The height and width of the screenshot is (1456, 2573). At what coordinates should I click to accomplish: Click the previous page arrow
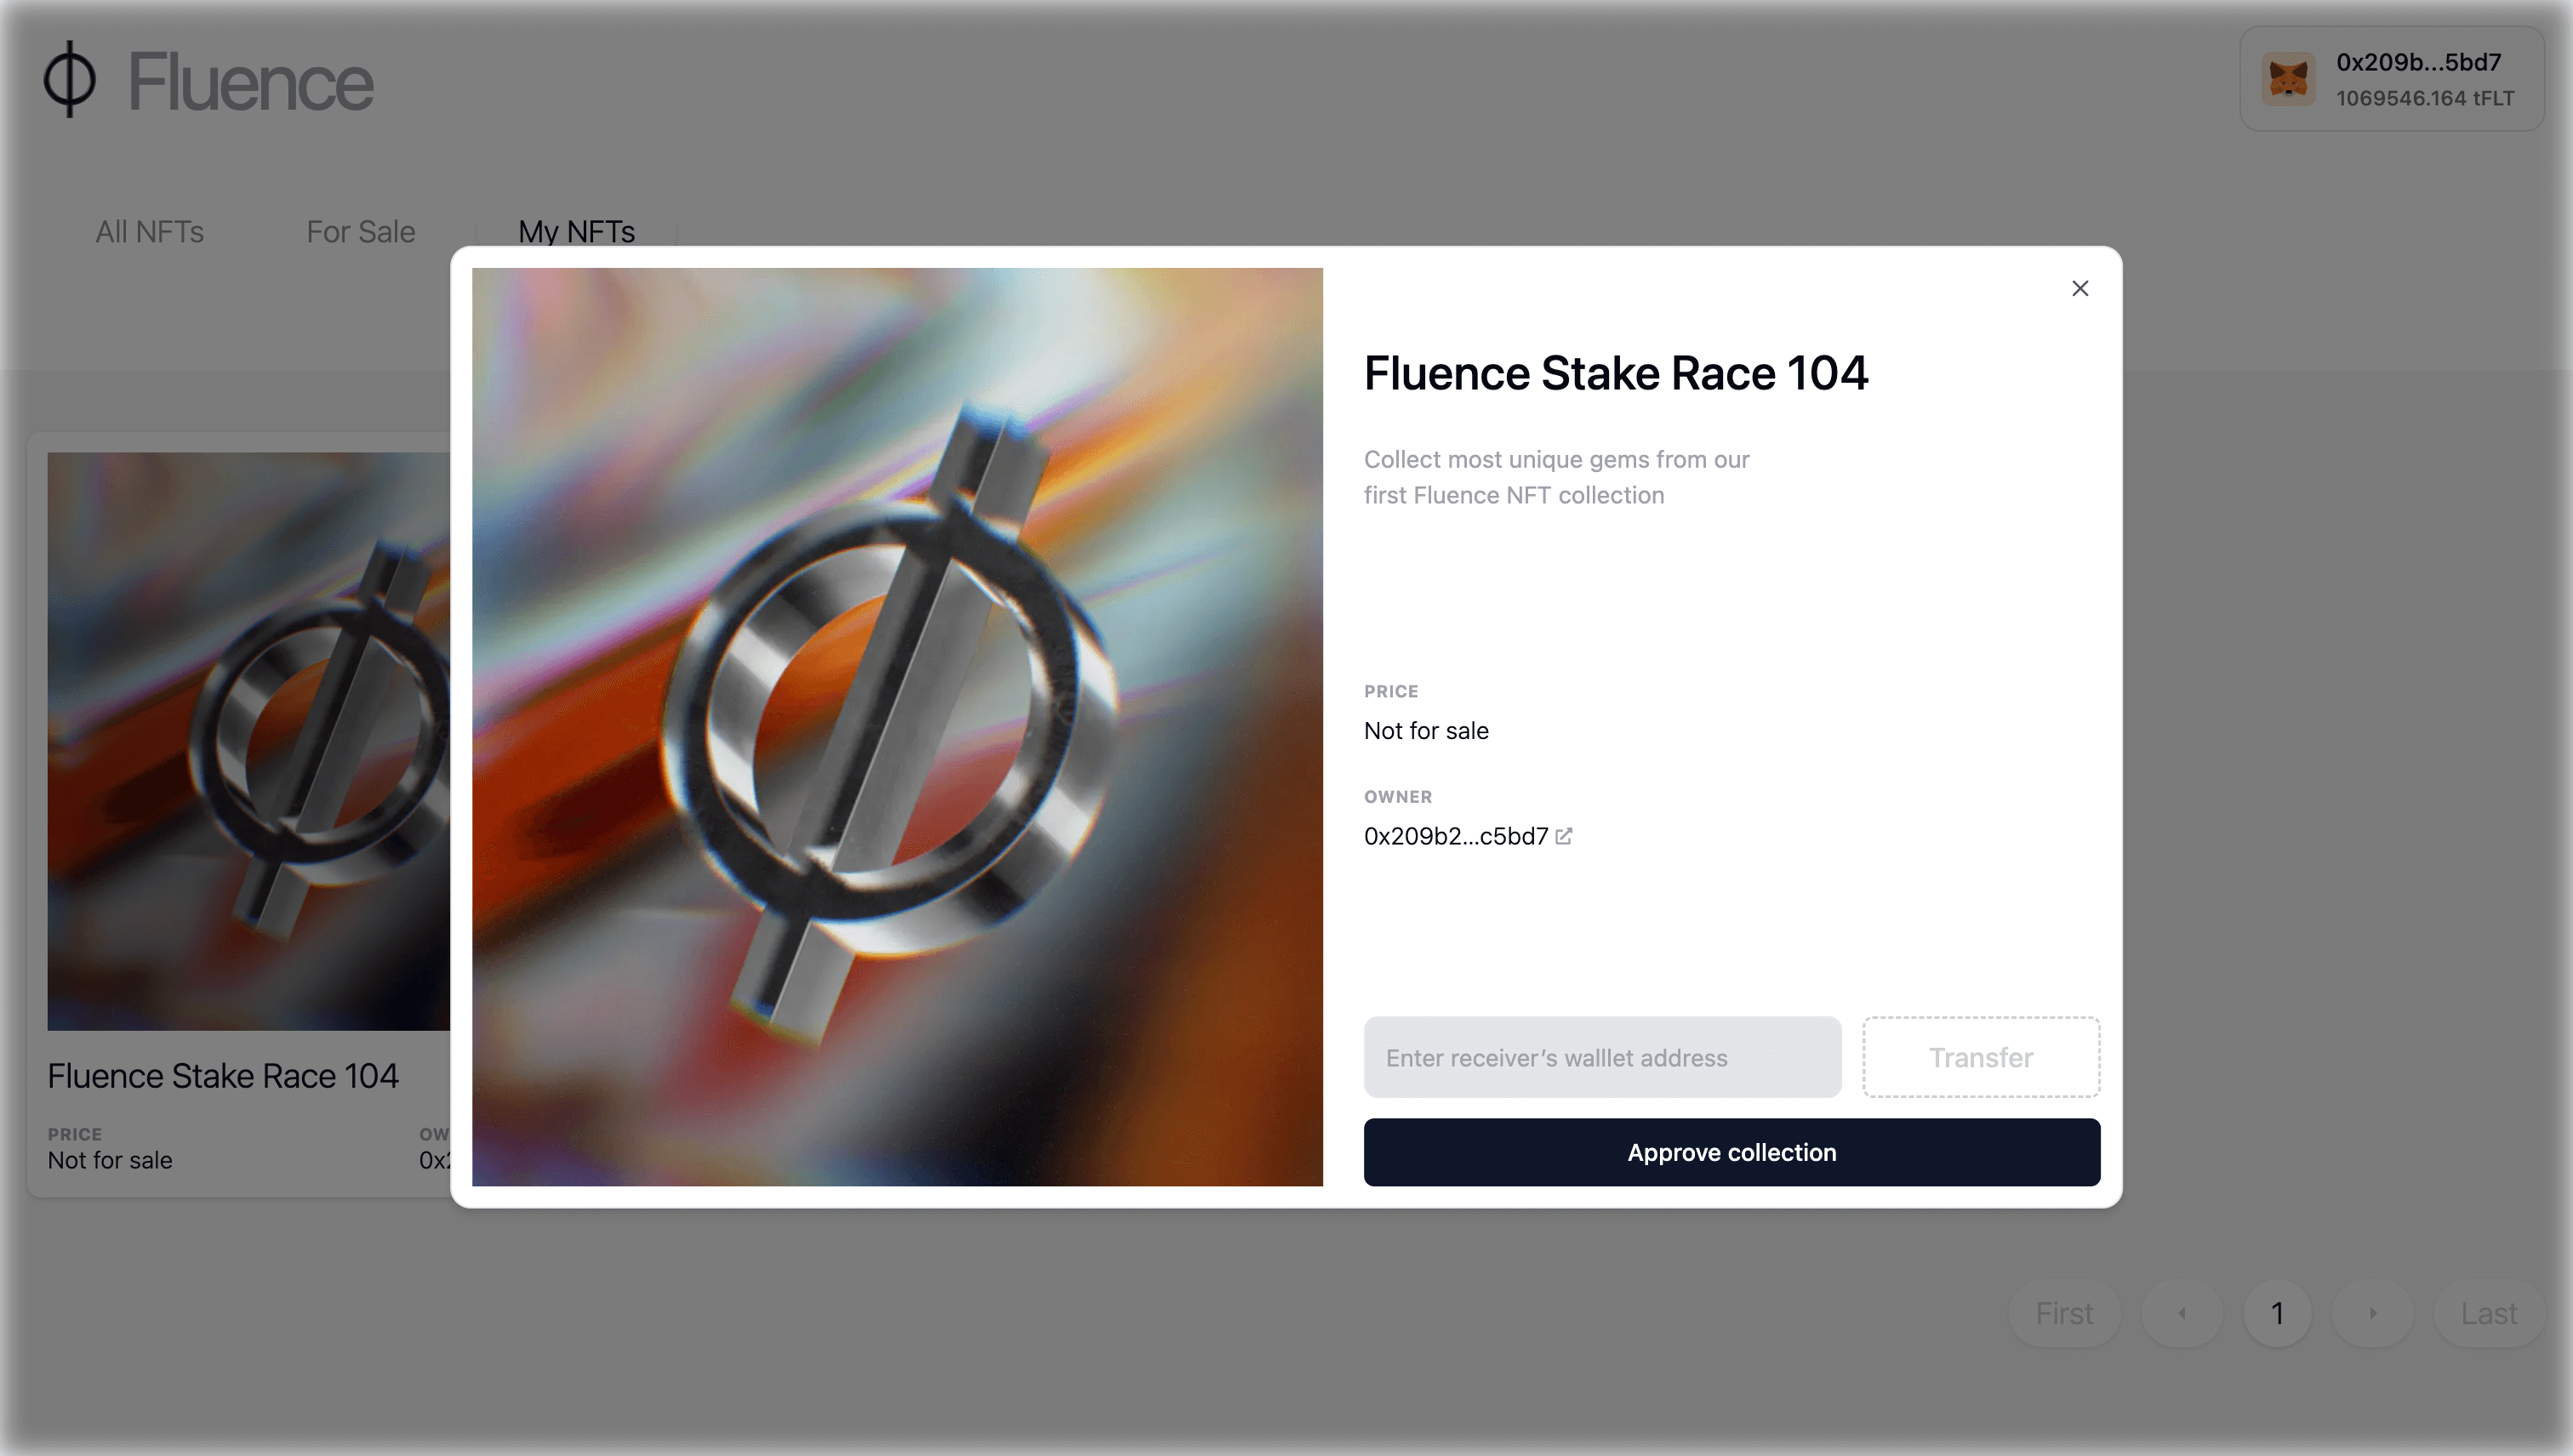(x=2182, y=1313)
